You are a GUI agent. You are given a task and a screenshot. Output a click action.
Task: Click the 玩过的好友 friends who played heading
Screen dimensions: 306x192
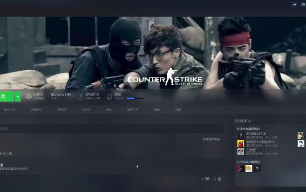click(x=243, y=121)
